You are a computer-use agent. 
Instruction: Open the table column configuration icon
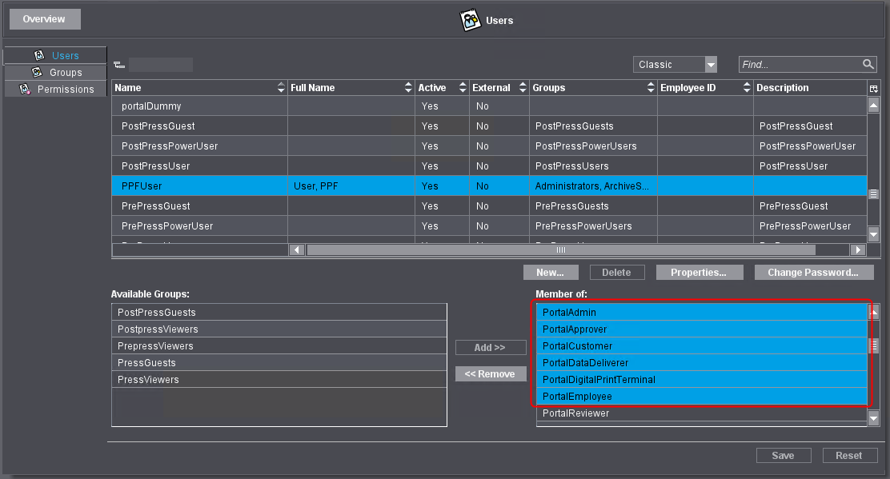(x=873, y=88)
